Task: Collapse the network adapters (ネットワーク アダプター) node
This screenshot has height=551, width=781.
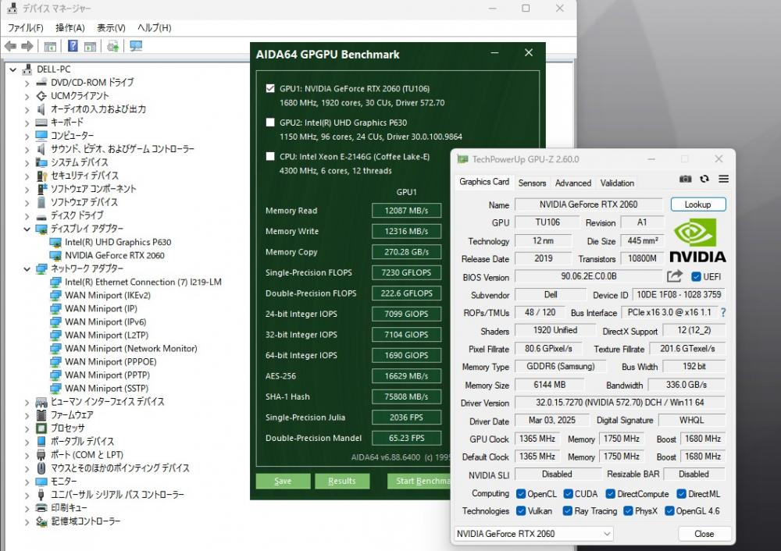Action: coord(27,268)
